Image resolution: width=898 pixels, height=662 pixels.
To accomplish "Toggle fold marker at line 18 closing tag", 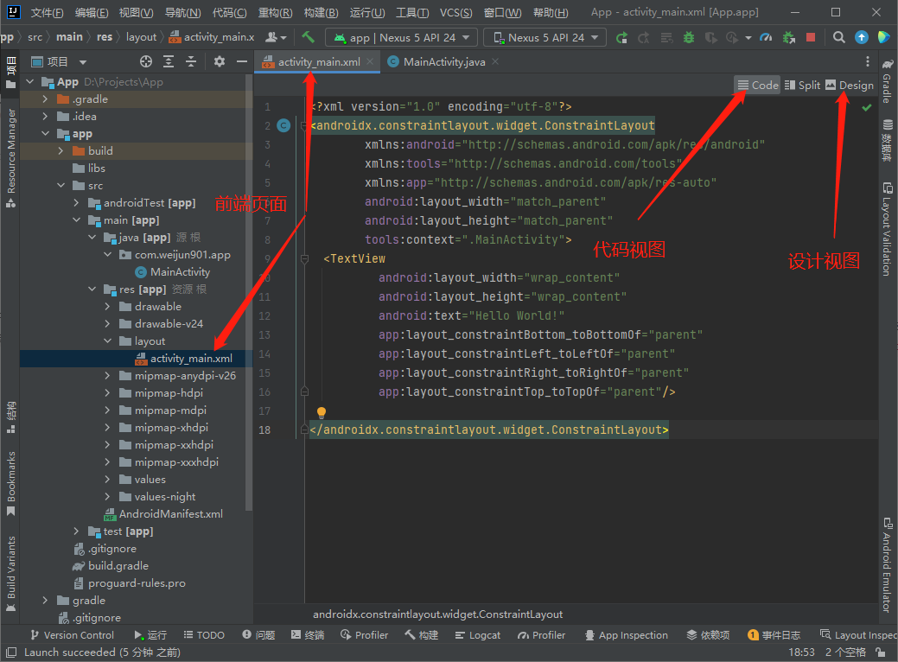I will [x=305, y=430].
